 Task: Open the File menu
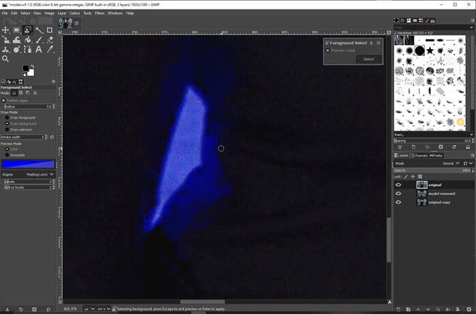tap(5, 13)
